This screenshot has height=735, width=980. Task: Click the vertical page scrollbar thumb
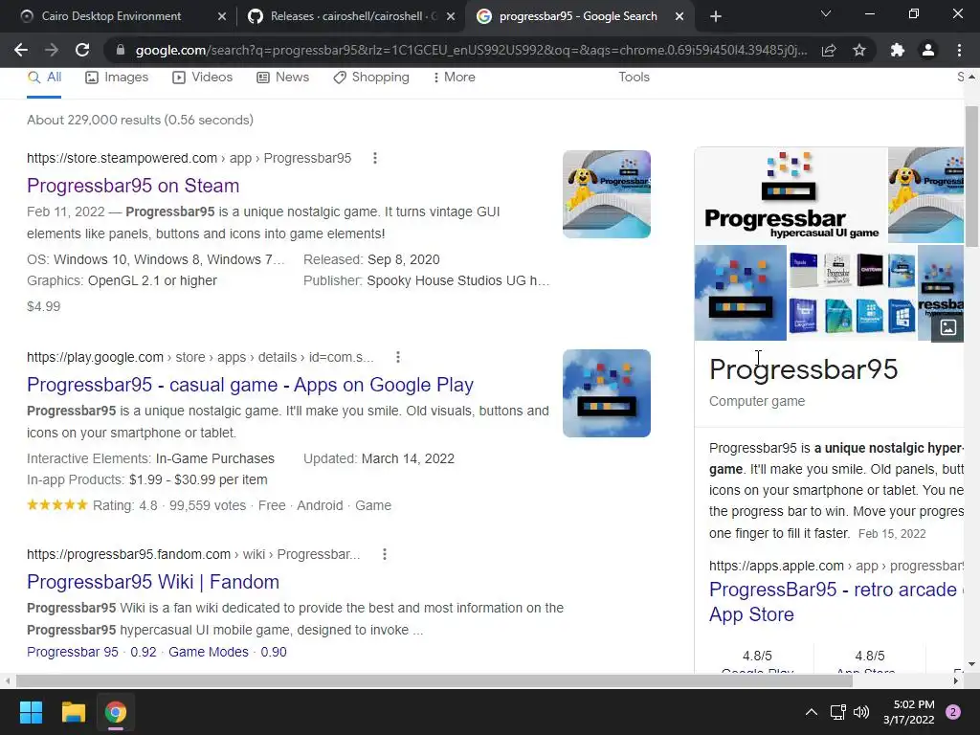click(x=971, y=176)
